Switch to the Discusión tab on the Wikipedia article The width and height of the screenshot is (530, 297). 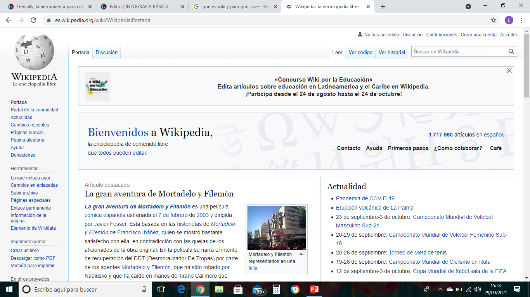coord(106,52)
